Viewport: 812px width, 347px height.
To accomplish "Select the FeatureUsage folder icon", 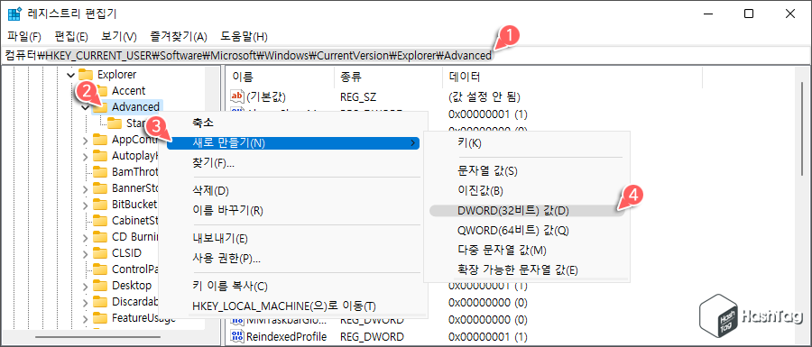I will 100,317.
